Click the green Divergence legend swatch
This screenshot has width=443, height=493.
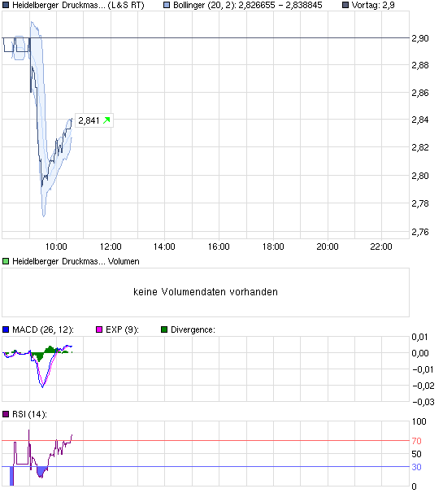point(164,329)
